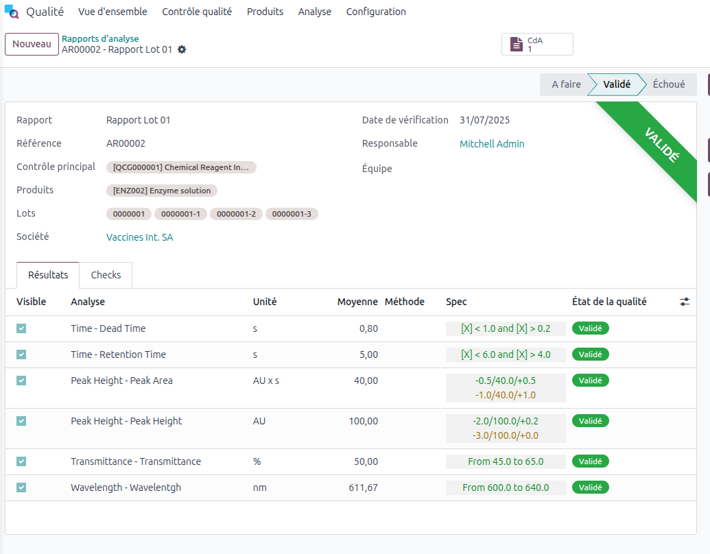
Task: Click Validé badge for Time - Dead Time
Action: pyautogui.click(x=590, y=328)
